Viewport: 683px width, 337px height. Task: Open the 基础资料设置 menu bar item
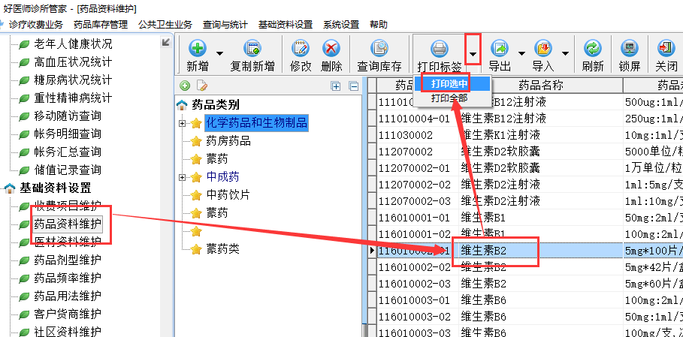(286, 25)
